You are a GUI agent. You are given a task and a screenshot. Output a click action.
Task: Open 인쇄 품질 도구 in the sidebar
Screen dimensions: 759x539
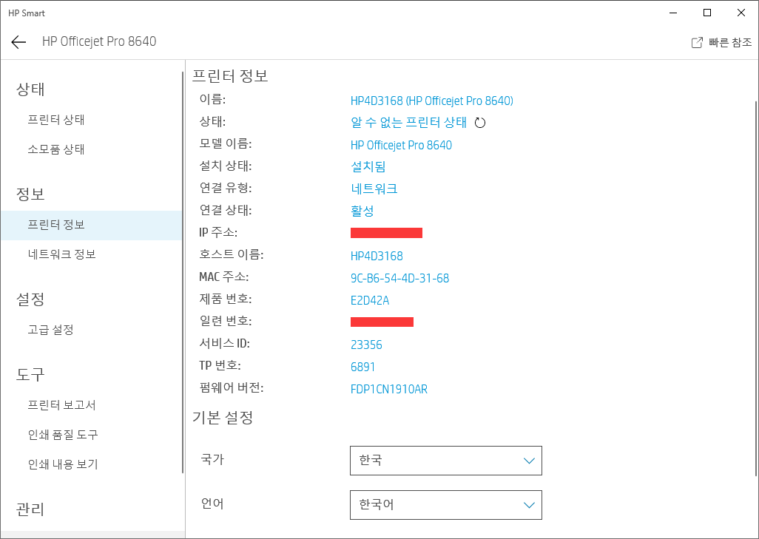point(63,435)
